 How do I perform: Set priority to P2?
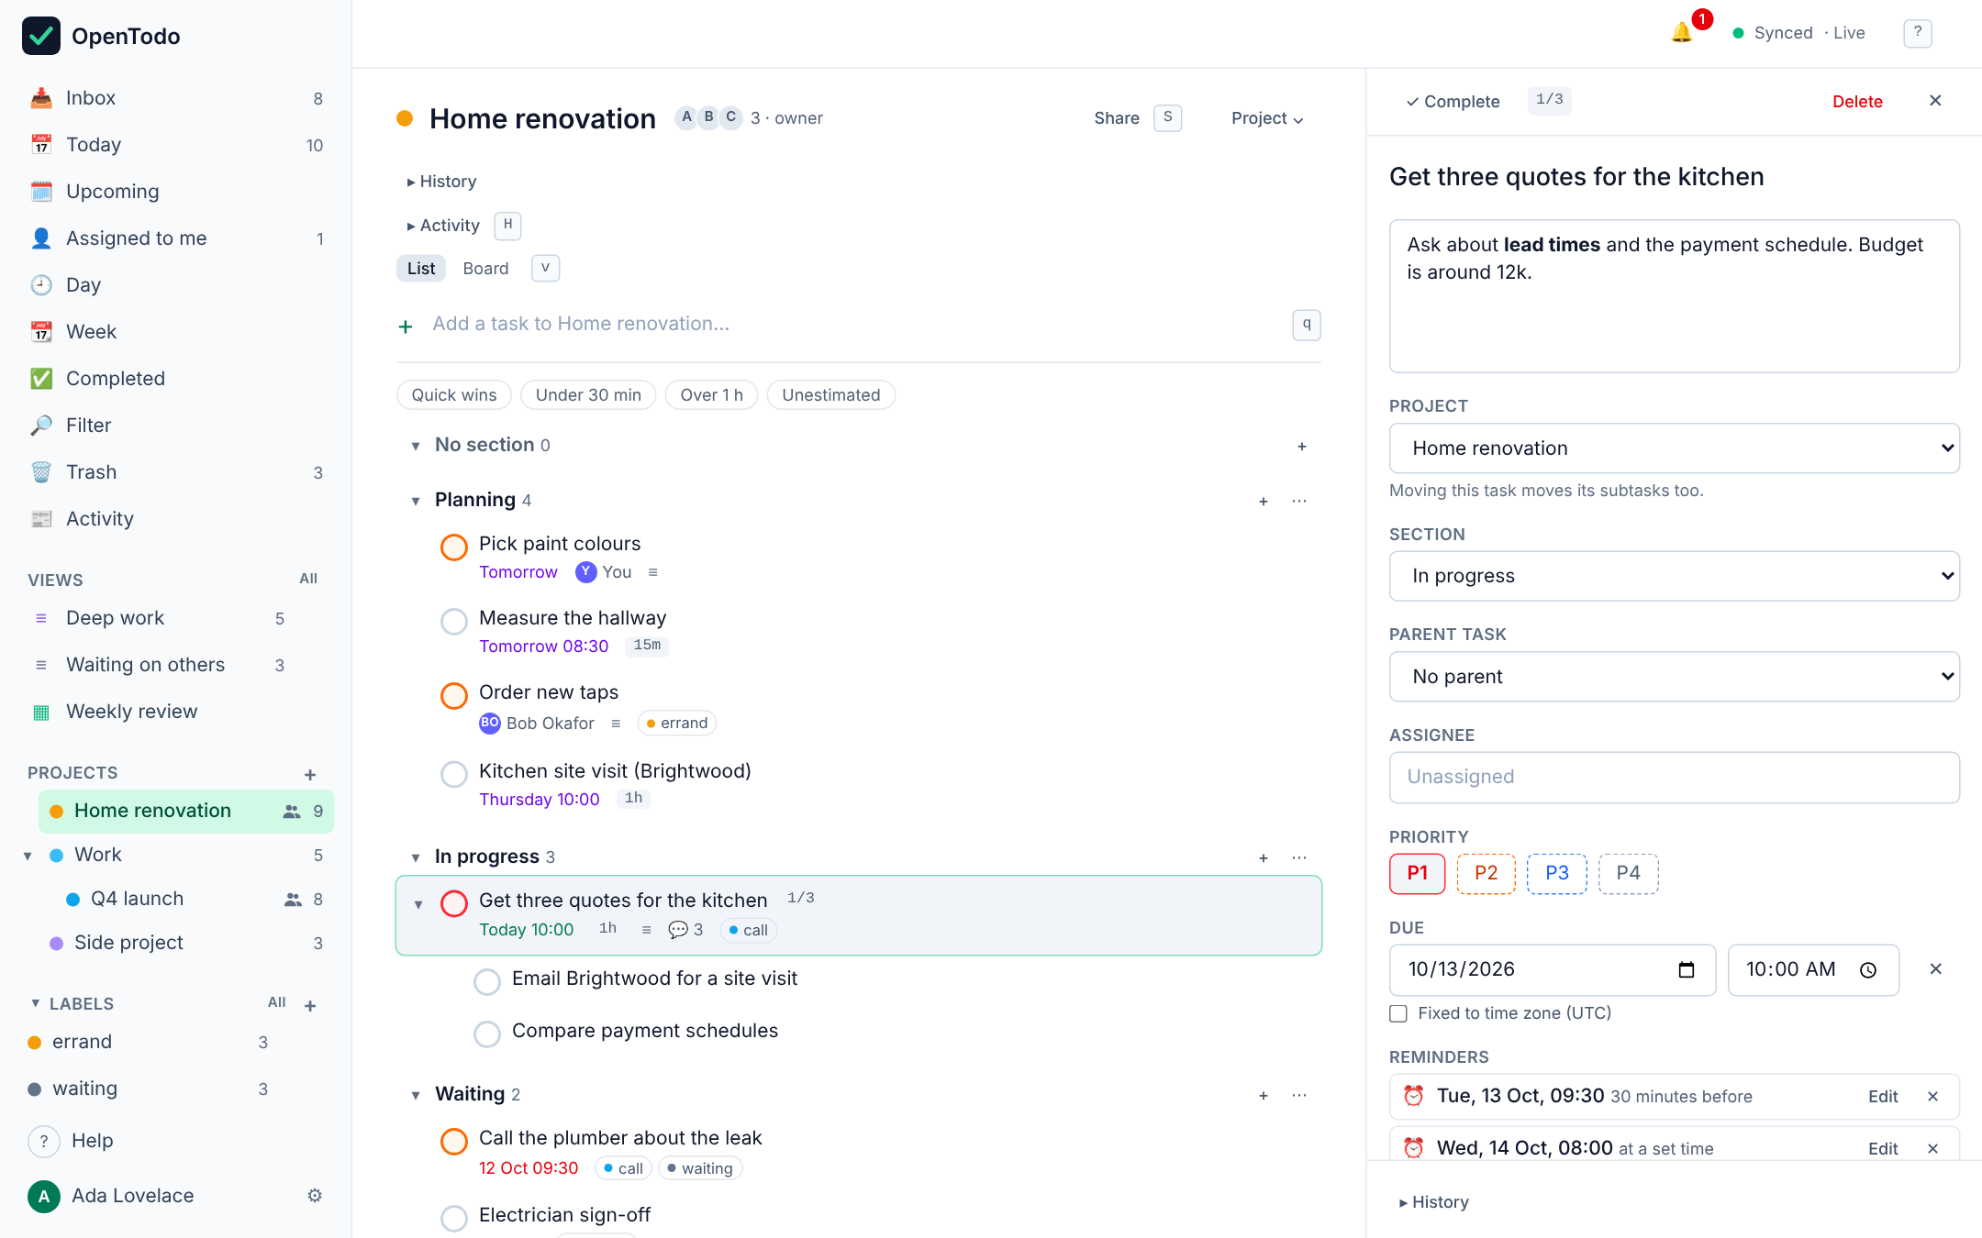pos(1486,873)
